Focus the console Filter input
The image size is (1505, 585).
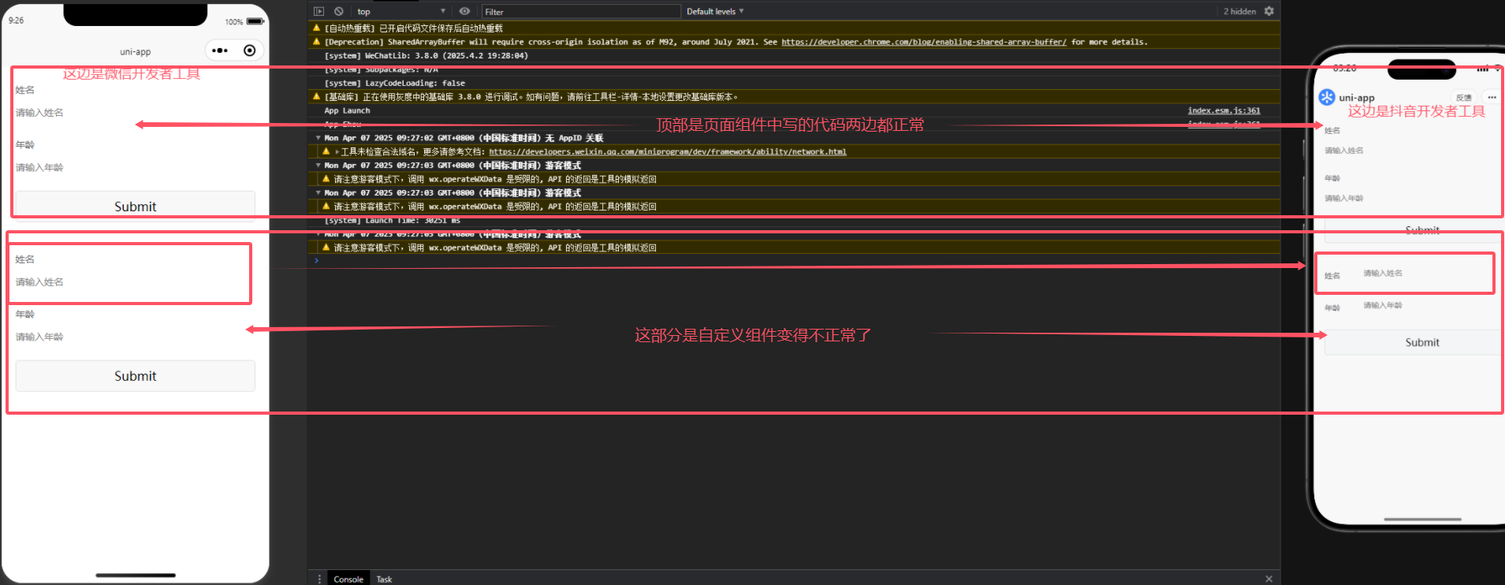pyautogui.click(x=581, y=11)
